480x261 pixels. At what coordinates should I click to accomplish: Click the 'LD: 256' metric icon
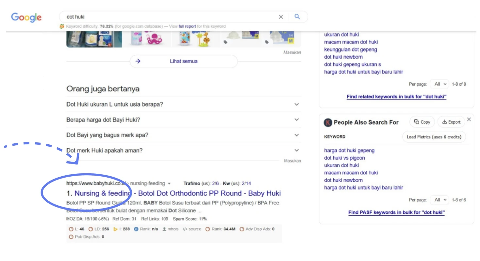click(x=91, y=229)
